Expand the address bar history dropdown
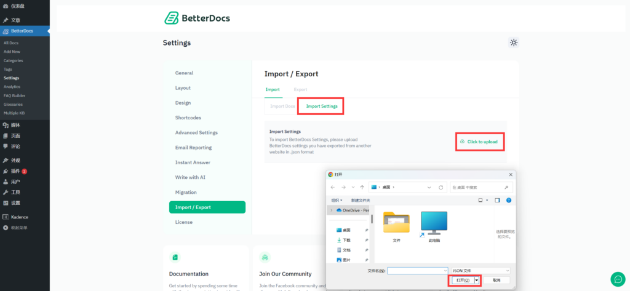The image size is (630, 291). [x=429, y=187]
